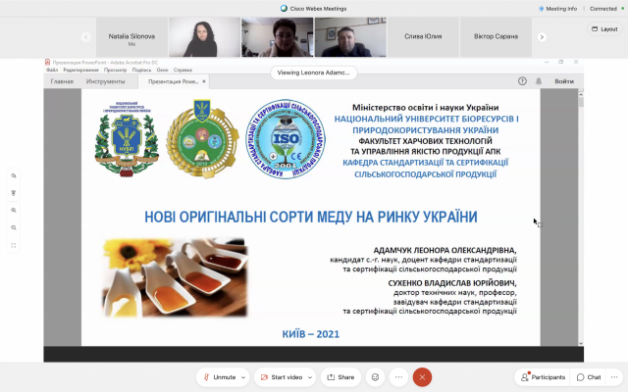Open the Редактирование menu
The width and height of the screenshot is (628, 392).
coord(80,70)
